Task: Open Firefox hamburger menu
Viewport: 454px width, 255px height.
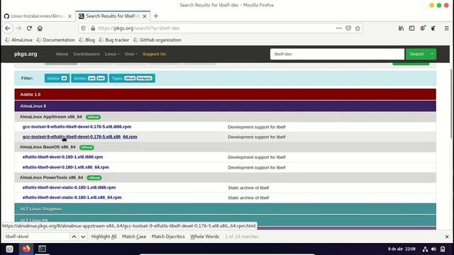Action: click(x=446, y=28)
